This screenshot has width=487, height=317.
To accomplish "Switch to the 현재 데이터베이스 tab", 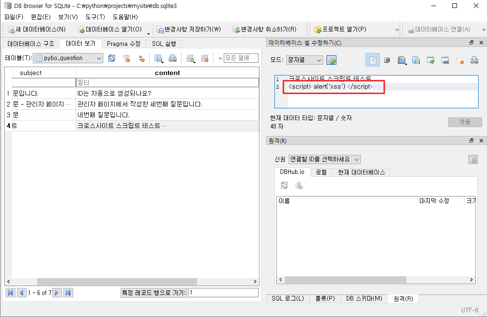I will 361,172.
